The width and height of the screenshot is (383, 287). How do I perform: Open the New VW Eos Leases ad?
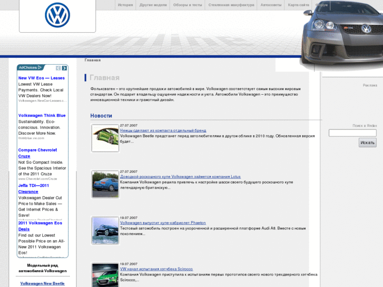click(x=42, y=78)
